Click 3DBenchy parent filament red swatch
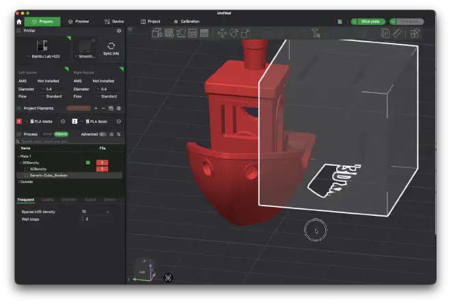 point(102,163)
